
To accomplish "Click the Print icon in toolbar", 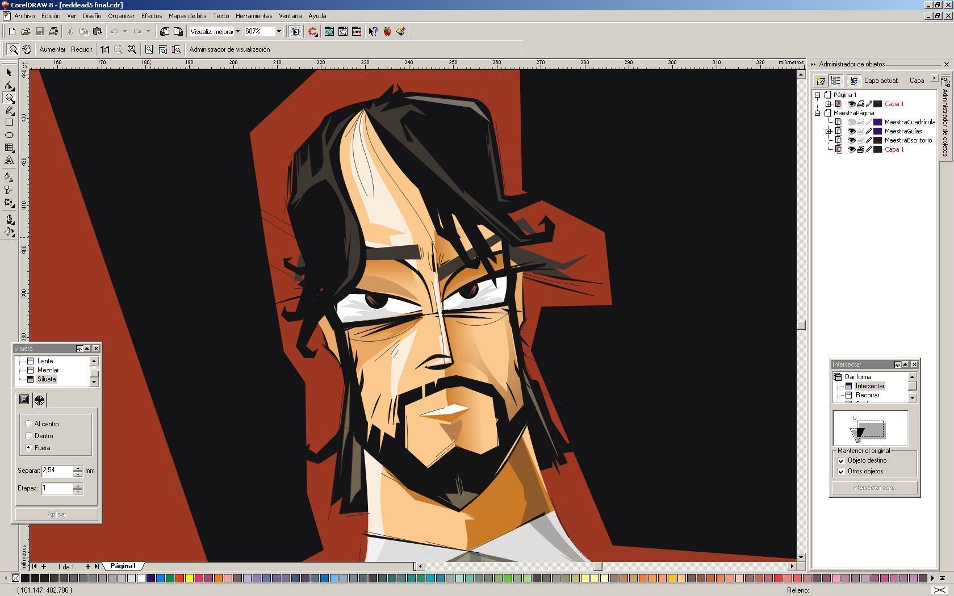I will (53, 32).
